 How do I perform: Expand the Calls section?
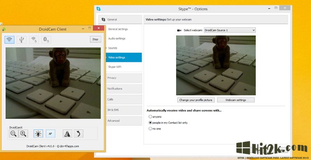click(124, 99)
